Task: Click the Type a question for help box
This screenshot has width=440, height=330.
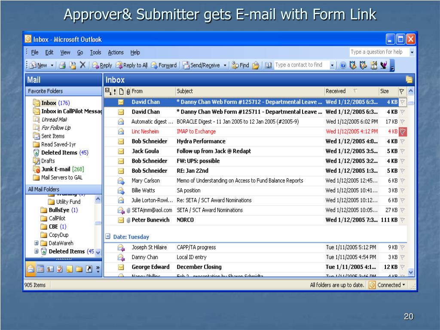Action: [379, 52]
